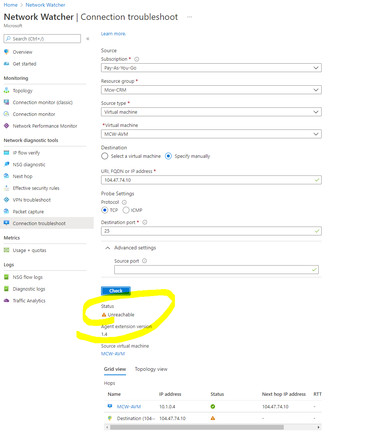The height and width of the screenshot is (437, 376).
Task: Click the Check button to test connectivity
Action: (x=115, y=291)
